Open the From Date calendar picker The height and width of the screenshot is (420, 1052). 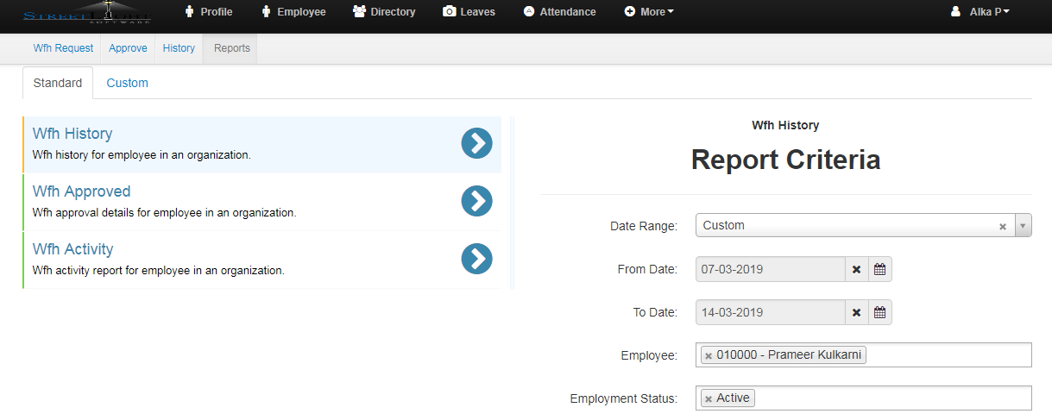pos(879,269)
